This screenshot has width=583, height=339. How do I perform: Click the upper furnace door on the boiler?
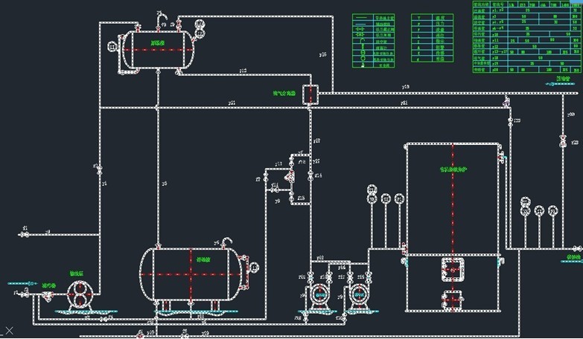click(452, 267)
